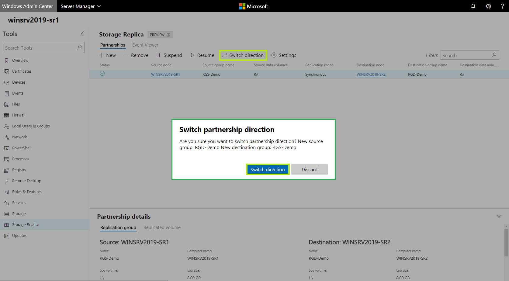Click the Search Tools input field
Image resolution: width=509 pixels, height=281 pixels.
point(43,48)
